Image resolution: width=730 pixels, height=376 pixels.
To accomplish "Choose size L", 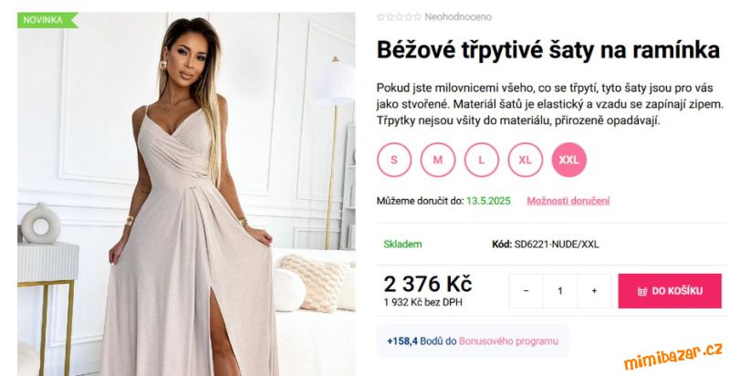I will click(482, 160).
